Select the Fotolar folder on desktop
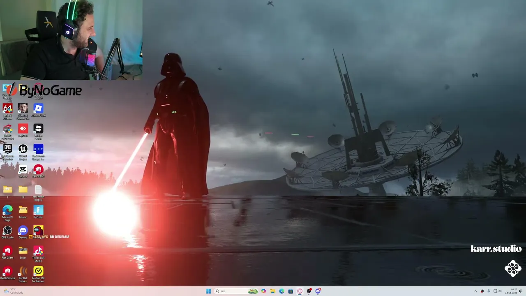This screenshot has height=296, width=526. click(x=23, y=212)
